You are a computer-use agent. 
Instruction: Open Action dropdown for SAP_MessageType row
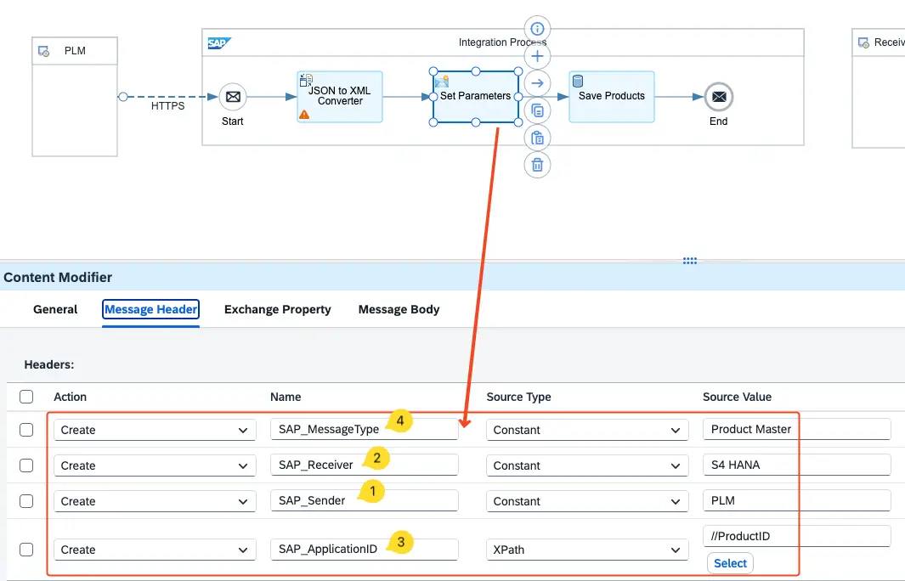click(x=155, y=431)
